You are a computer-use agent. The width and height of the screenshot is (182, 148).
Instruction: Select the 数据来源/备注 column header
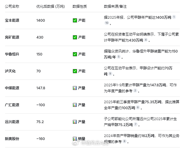pos(115,6)
